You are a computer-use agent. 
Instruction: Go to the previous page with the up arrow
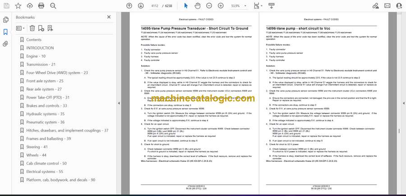pos(129,6)
